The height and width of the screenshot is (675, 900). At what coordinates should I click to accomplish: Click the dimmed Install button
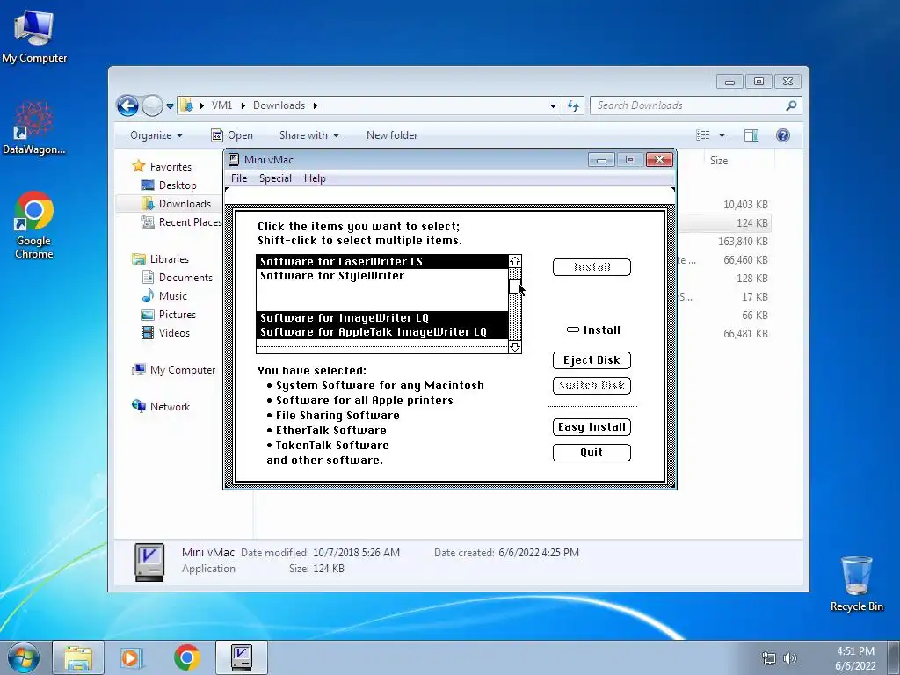[592, 267]
